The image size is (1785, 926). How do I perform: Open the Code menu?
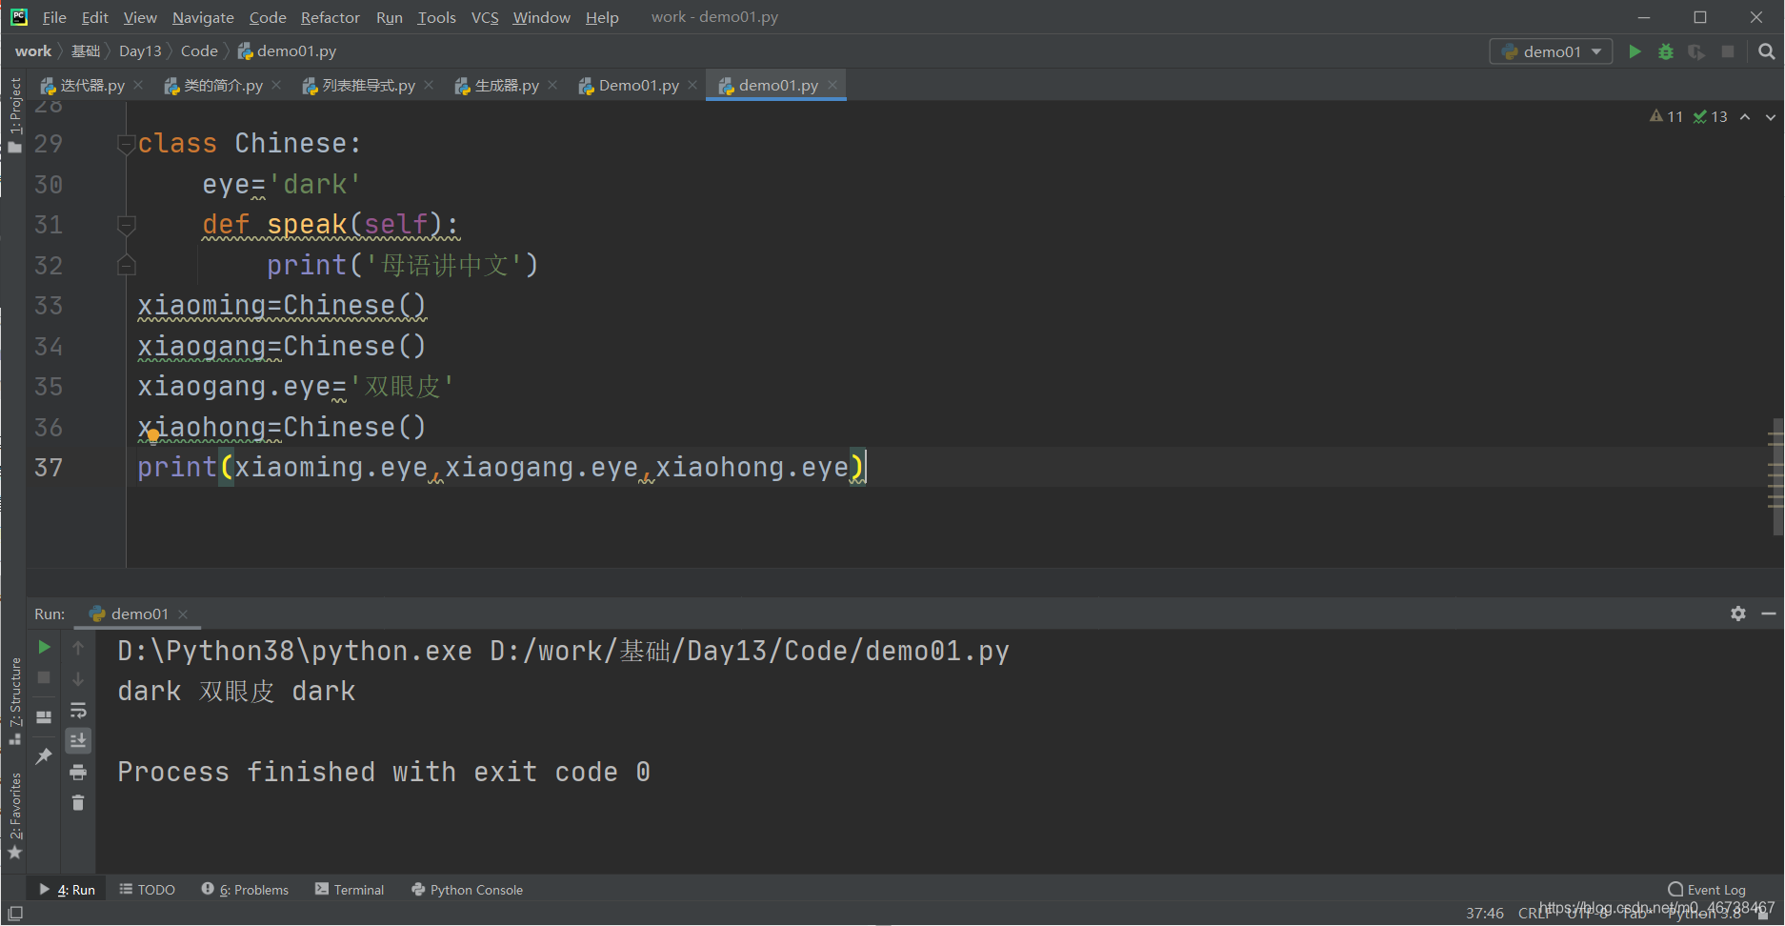tap(268, 17)
